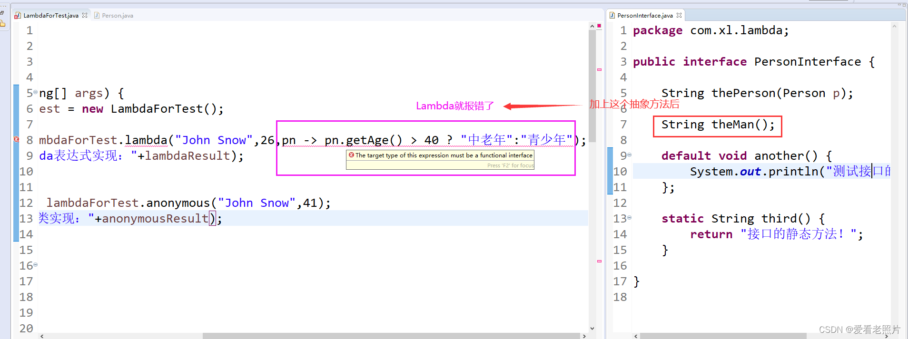Click line number 18 in PersonInterface editor

point(620,297)
